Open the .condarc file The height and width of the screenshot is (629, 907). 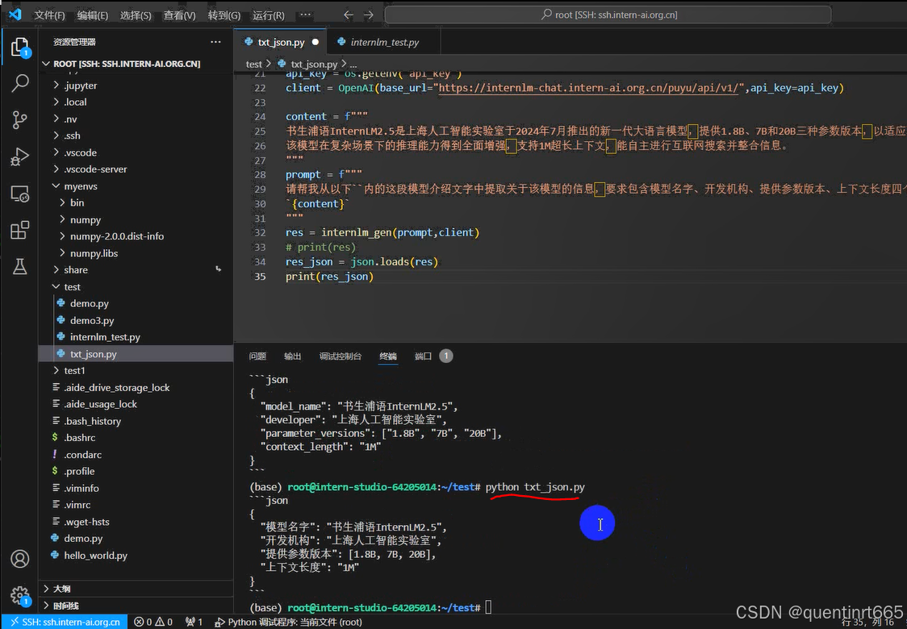(83, 454)
